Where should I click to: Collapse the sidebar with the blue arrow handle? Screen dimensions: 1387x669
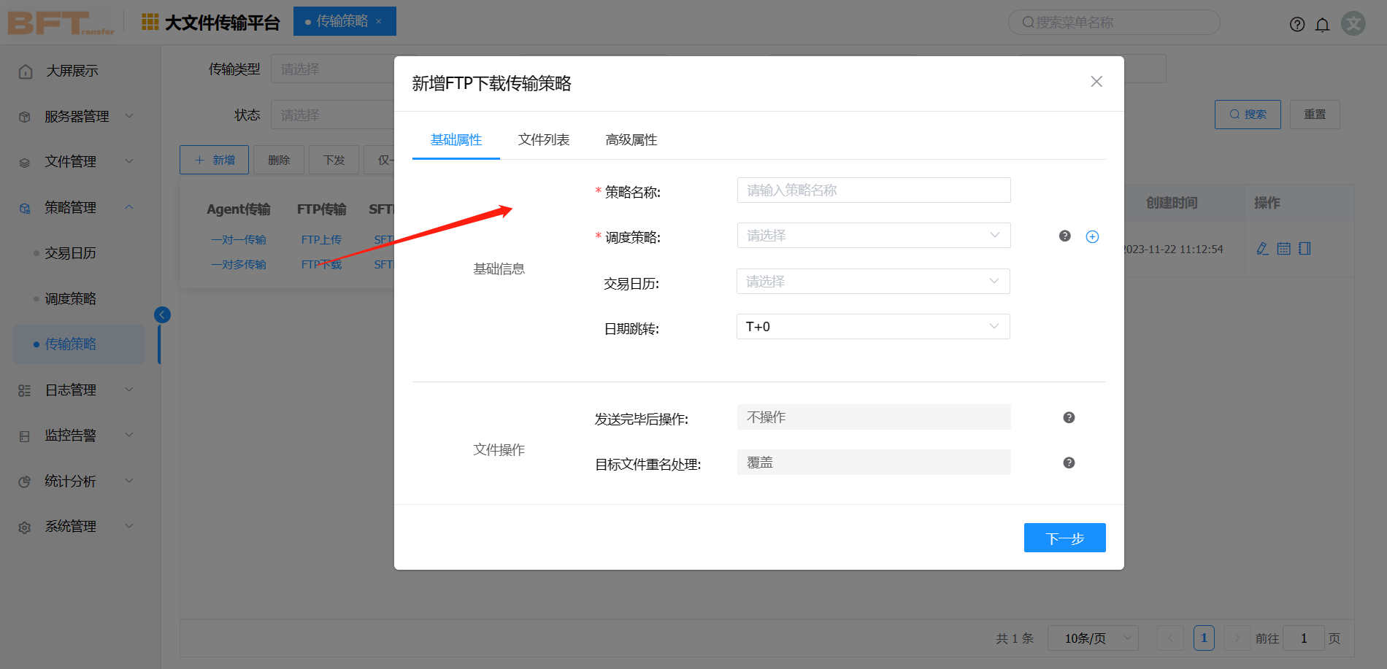162,314
